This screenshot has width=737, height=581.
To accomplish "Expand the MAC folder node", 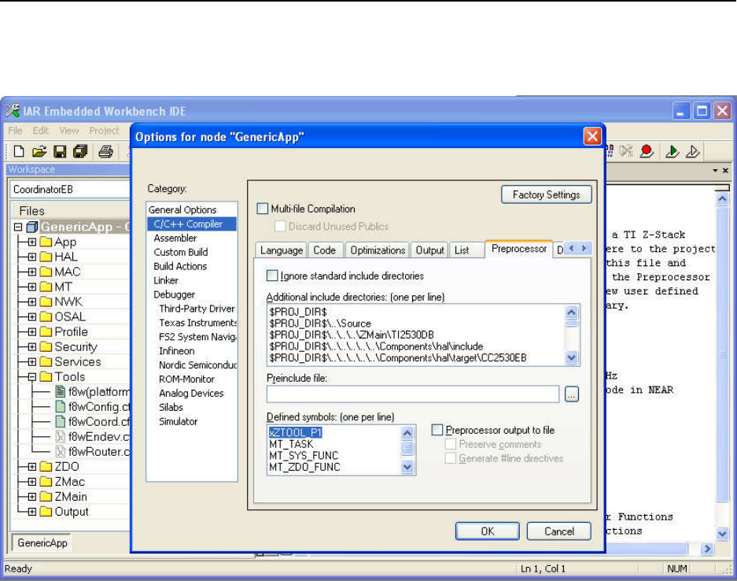I will [32, 272].
